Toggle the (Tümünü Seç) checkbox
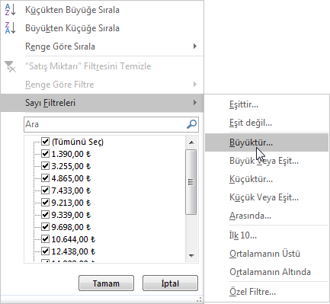 45,141
